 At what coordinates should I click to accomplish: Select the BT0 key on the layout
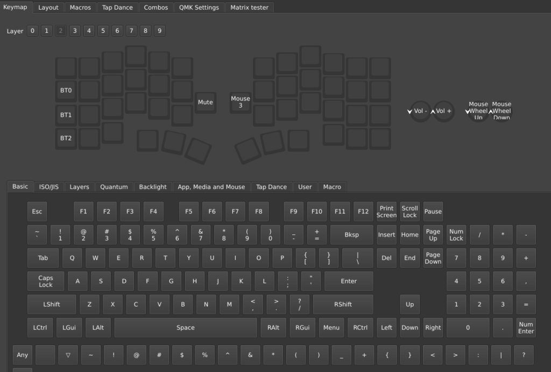pos(66,91)
